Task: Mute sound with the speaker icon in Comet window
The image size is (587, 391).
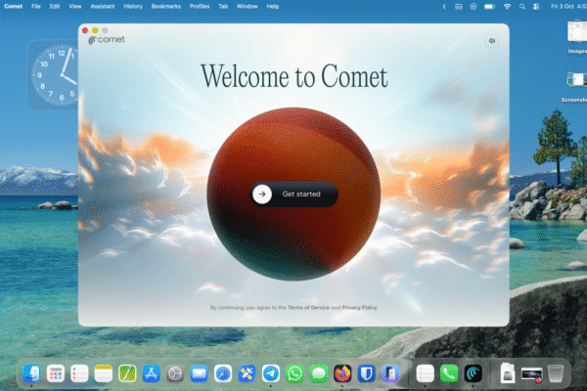Action: click(x=492, y=41)
